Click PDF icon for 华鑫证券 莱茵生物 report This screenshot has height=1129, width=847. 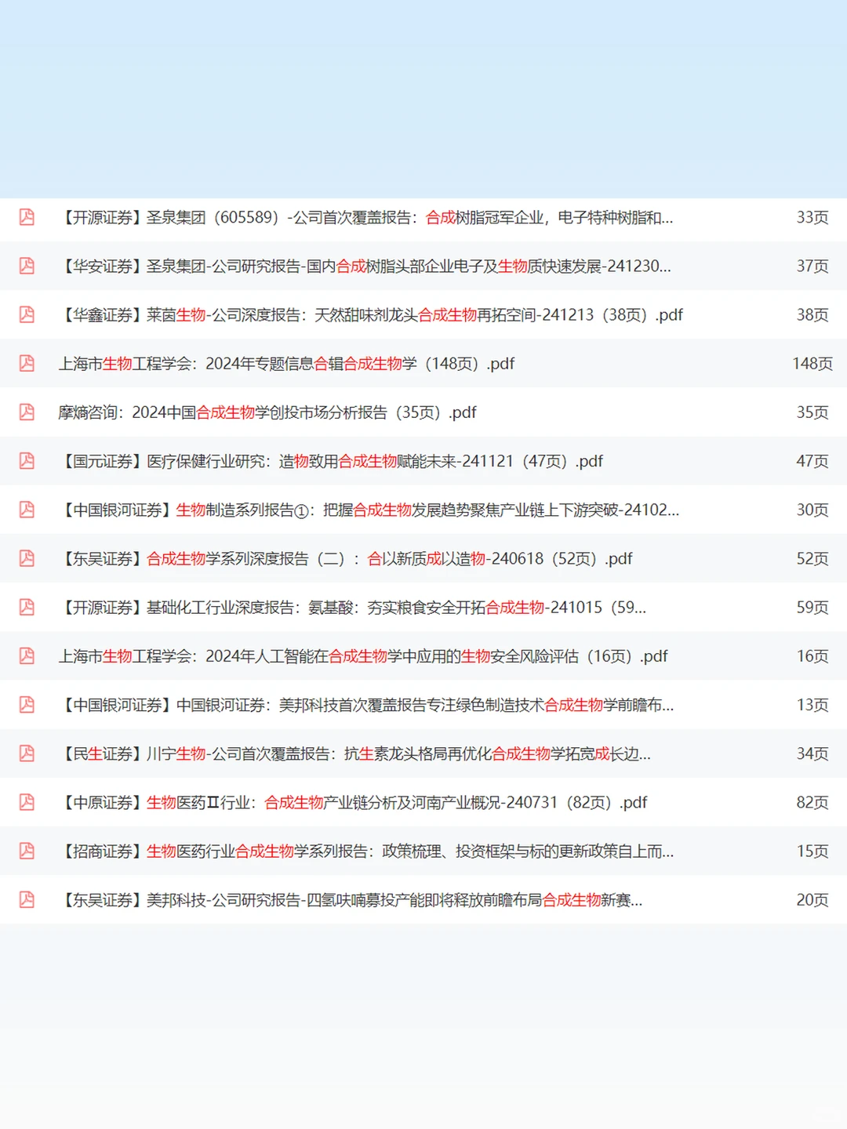(27, 314)
